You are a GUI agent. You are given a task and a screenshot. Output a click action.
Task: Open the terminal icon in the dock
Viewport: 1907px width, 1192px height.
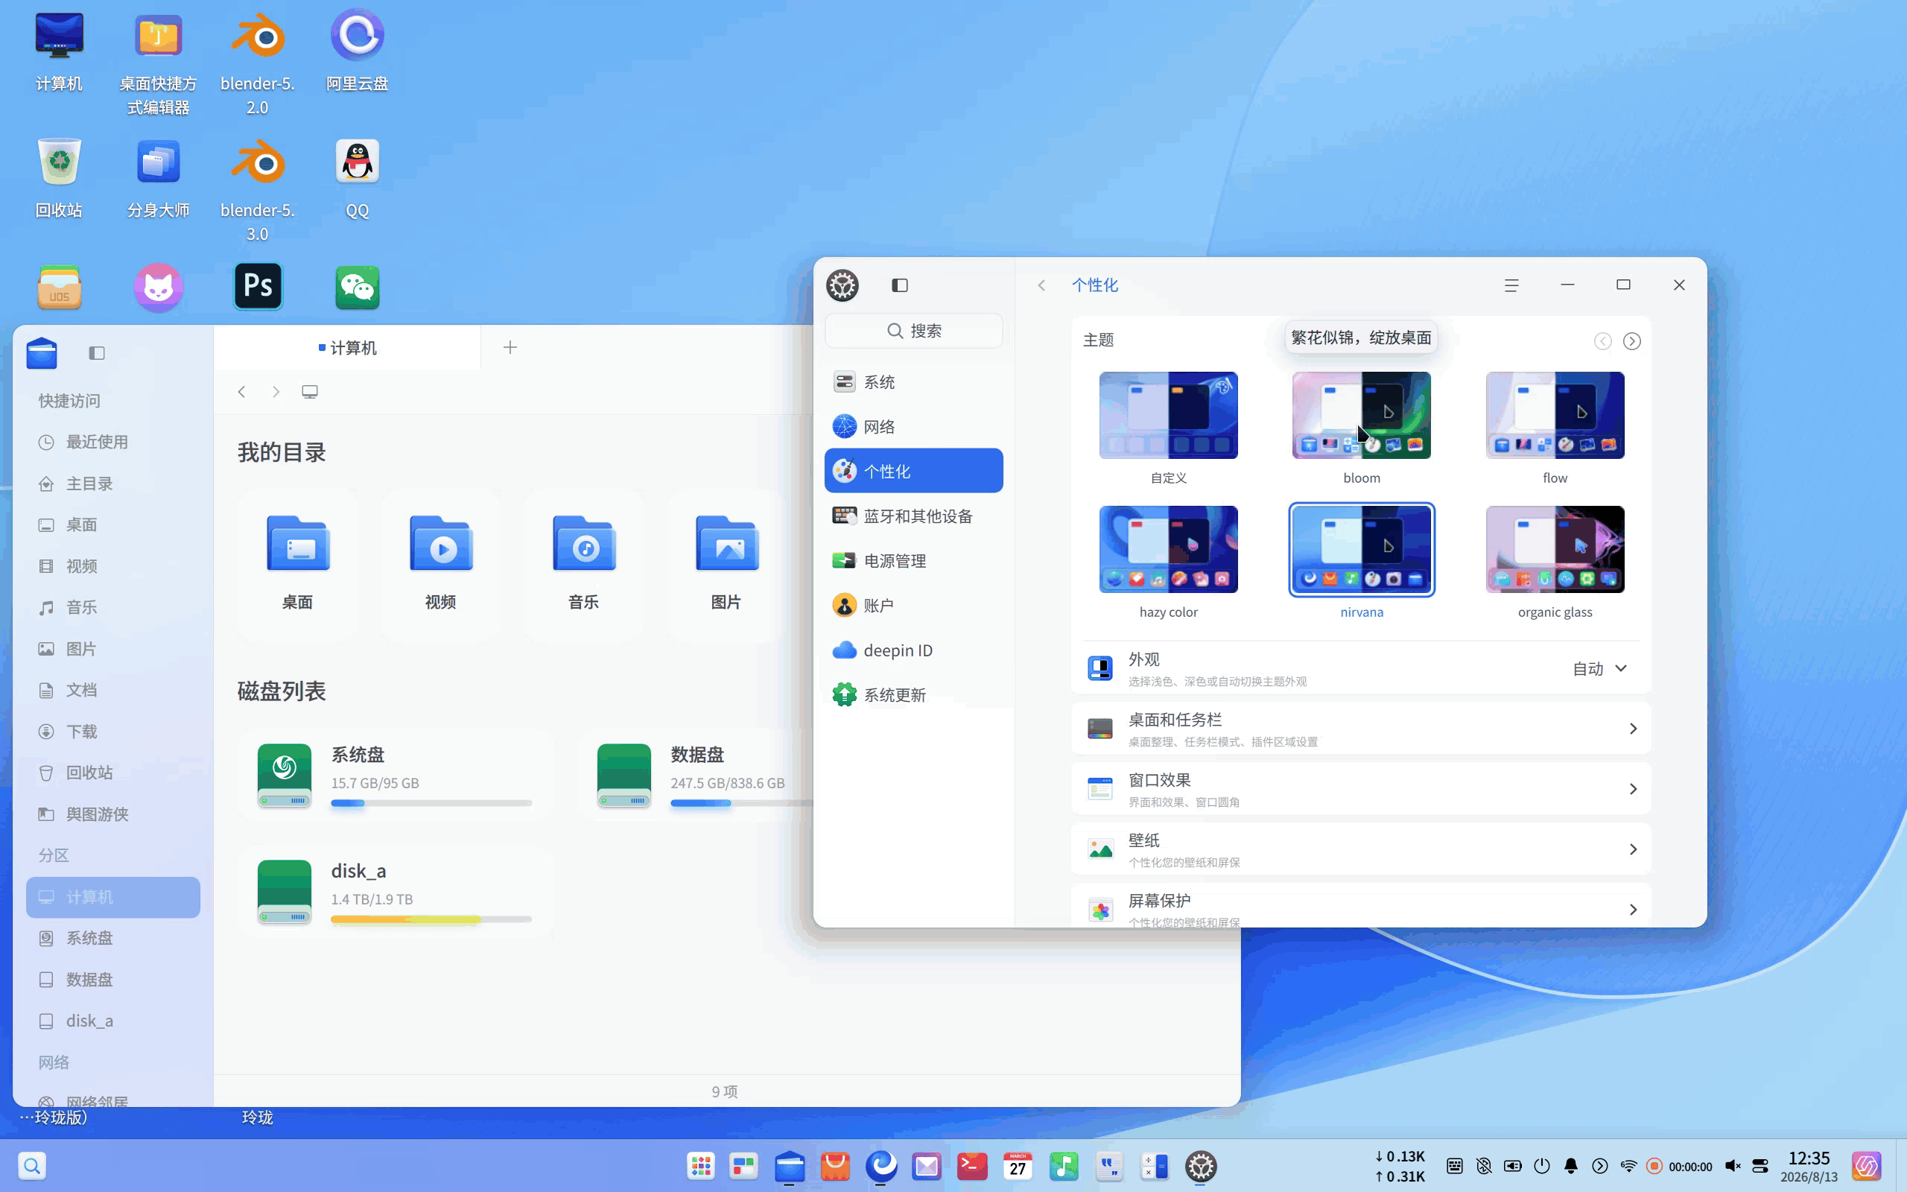971,1166
